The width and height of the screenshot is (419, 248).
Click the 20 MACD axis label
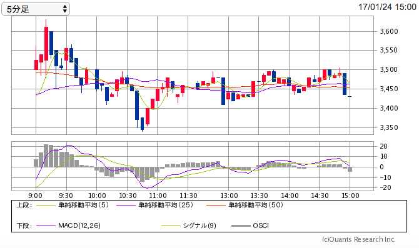coord(383,146)
